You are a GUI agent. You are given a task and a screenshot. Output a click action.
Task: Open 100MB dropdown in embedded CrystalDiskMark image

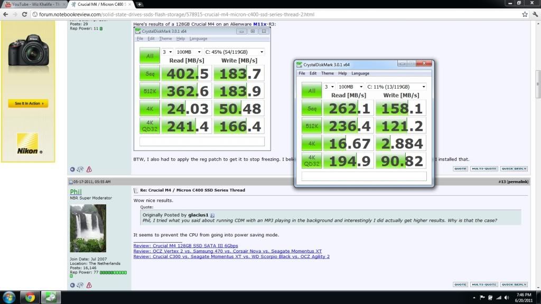pyautogui.click(x=189, y=52)
